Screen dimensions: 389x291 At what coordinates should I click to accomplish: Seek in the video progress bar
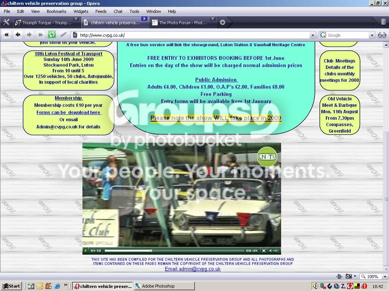click(174, 251)
